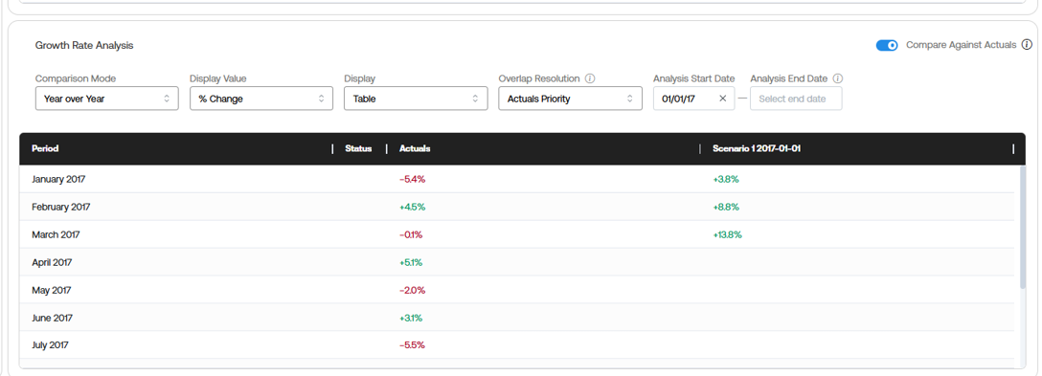1042x376 pixels.
Task: Open the Display dropdown showing Table
Action: coord(416,99)
